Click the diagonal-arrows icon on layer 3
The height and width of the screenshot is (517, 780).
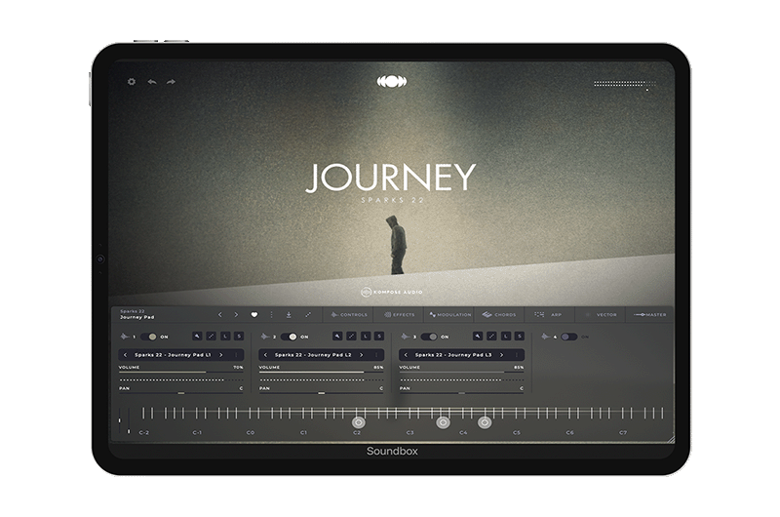click(x=491, y=337)
